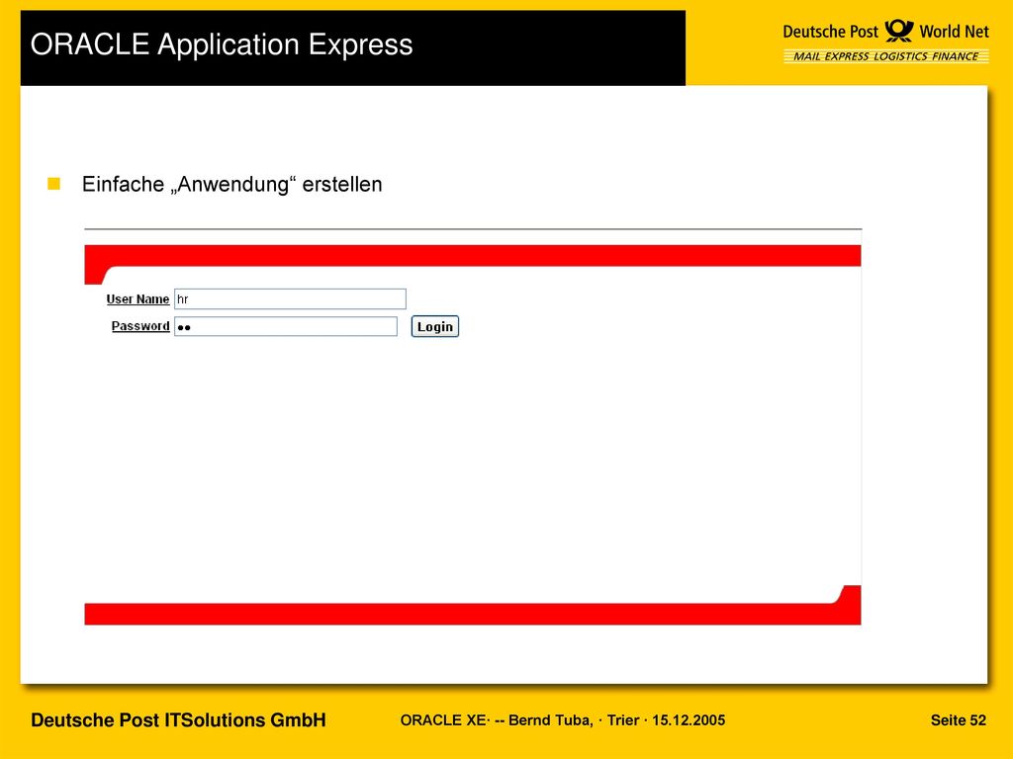Click the World Net text in header
This screenshot has width=1013, height=759.
click(x=955, y=32)
